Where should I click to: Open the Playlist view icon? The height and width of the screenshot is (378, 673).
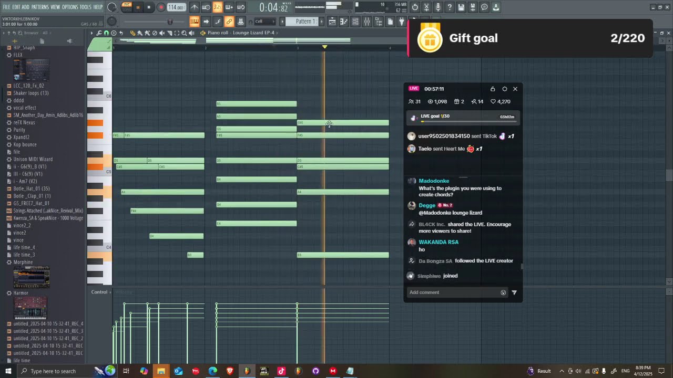pyautogui.click(x=332, y=22)
